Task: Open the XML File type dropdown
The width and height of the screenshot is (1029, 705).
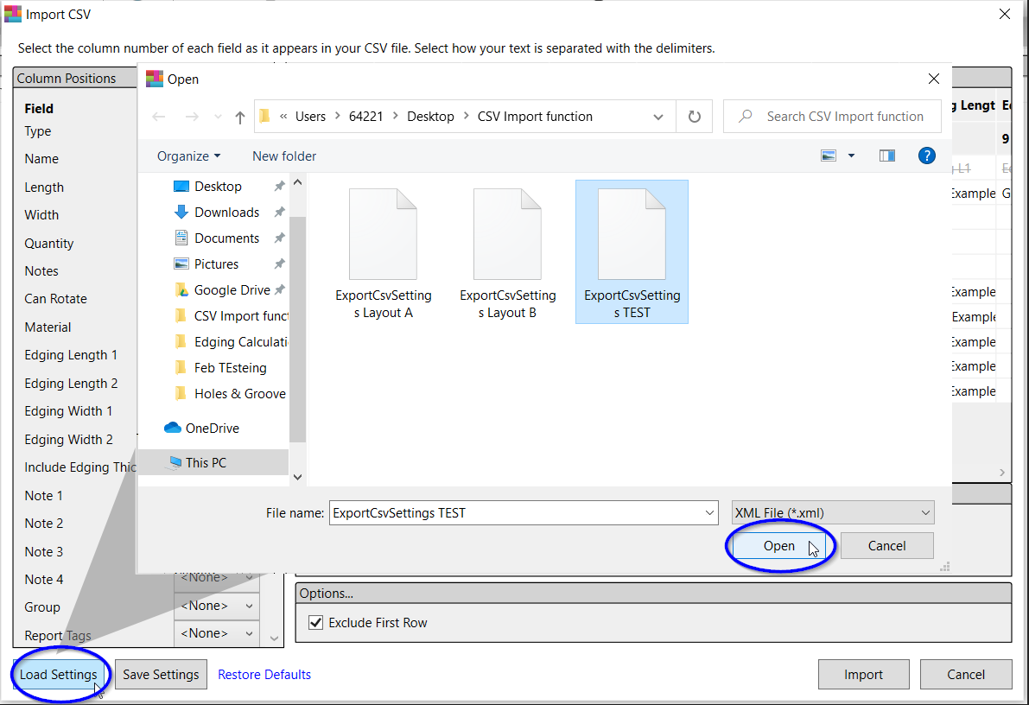Action: tap(833, 512)
